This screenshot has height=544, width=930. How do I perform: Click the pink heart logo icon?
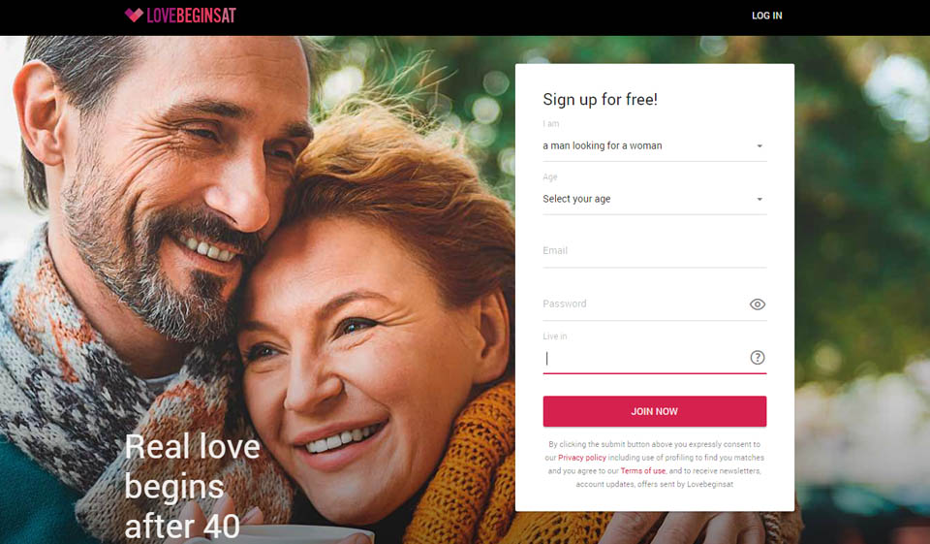tap(134, 15)
